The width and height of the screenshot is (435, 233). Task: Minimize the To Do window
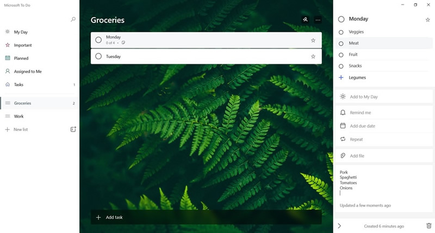click(x=402, y=5)
